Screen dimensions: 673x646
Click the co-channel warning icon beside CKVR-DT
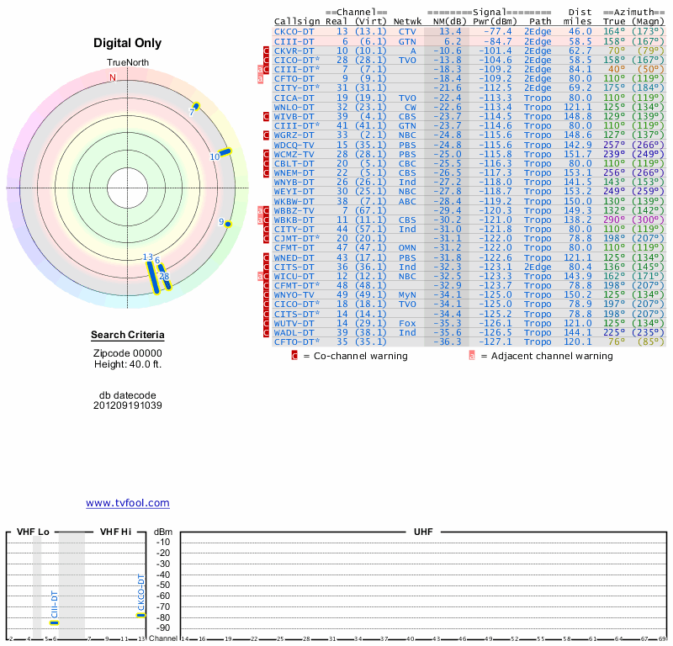pyautogui.click(x=267, y=50)
